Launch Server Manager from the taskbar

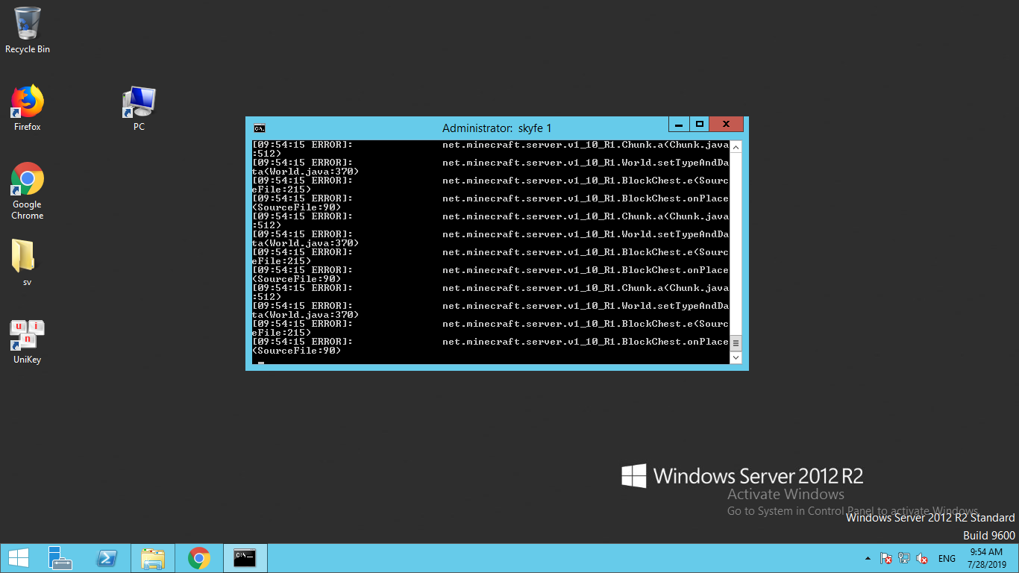60,558
